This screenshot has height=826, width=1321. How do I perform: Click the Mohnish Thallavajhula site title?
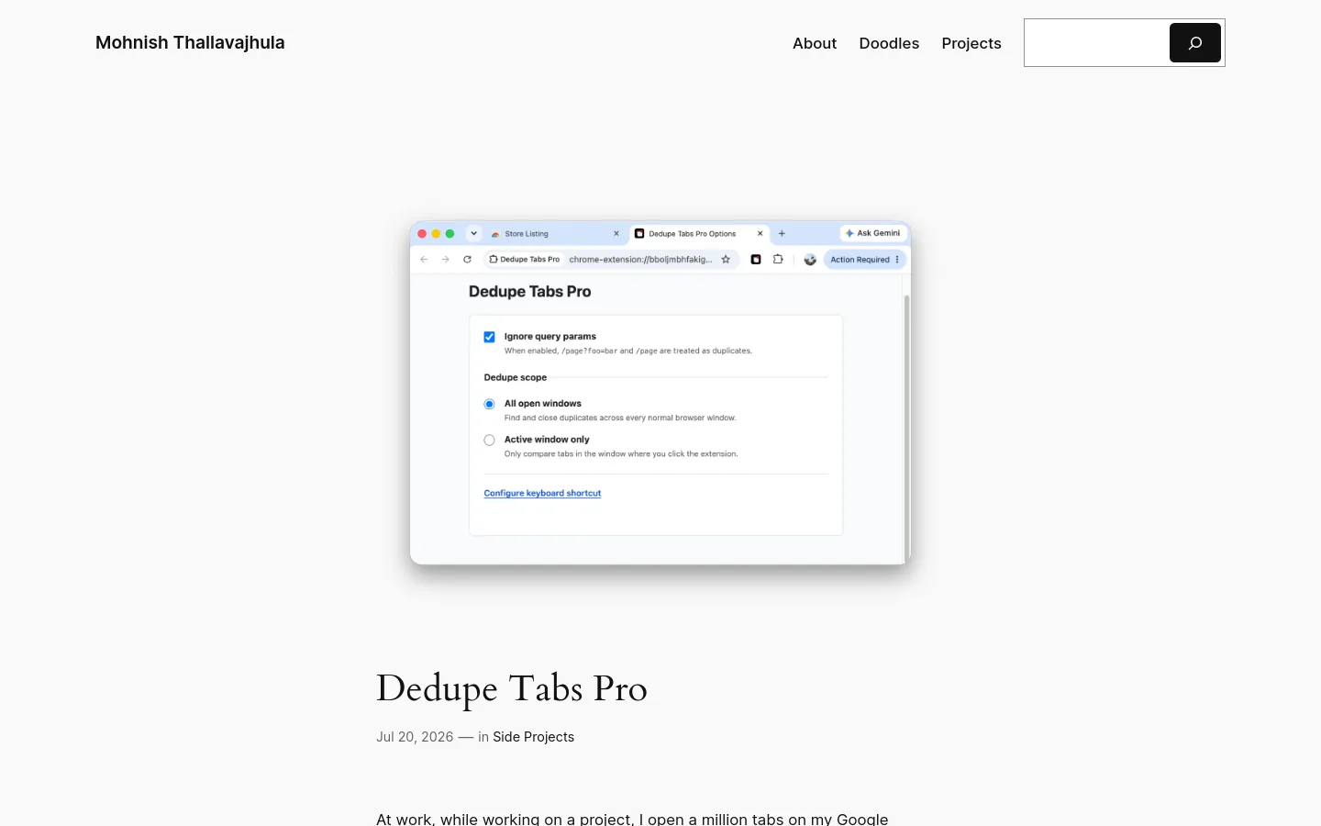coord(190,42)
